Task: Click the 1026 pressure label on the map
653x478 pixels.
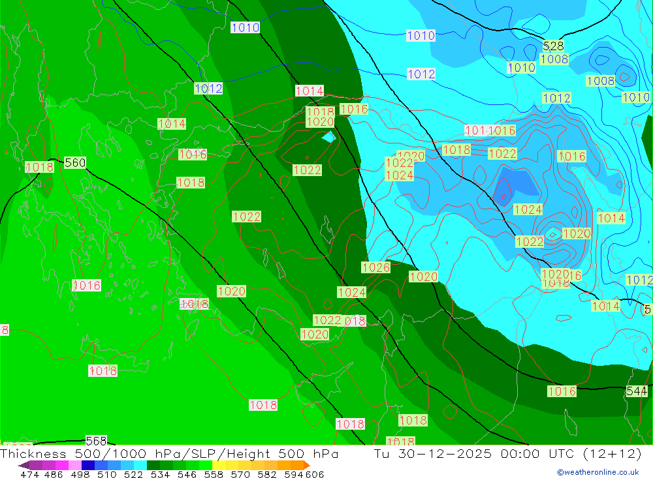Action: click(x=376, y=267)
